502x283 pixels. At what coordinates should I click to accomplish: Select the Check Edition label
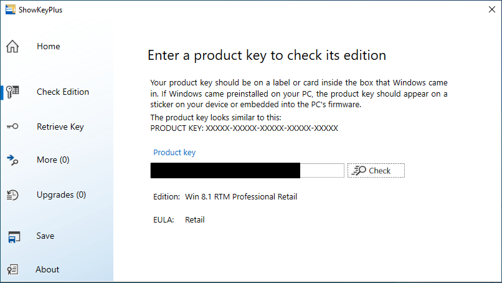point(63,92)
